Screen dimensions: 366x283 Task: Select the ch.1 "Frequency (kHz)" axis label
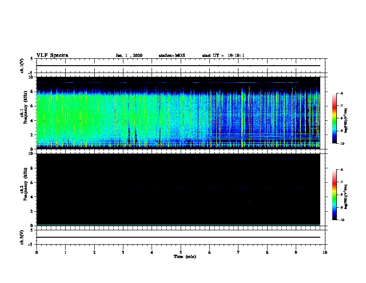(25, 108)
